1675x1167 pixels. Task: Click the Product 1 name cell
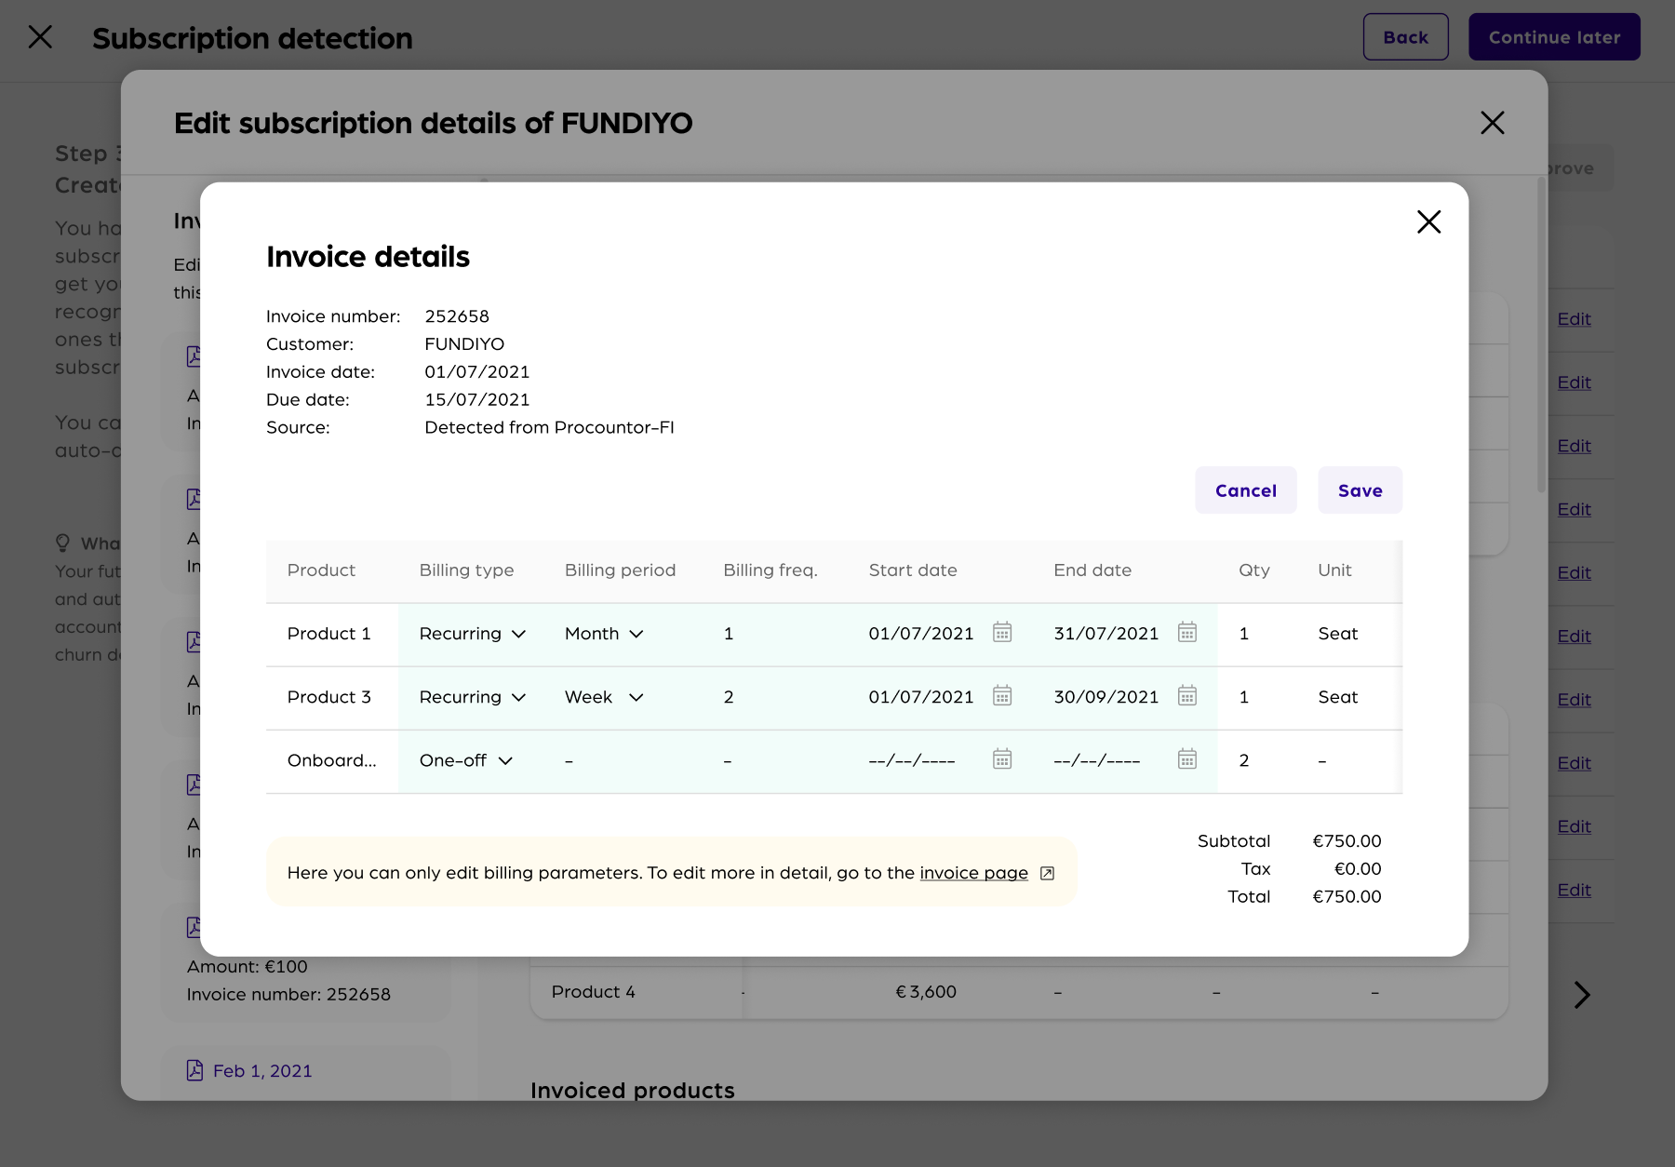tap(328, 634)
